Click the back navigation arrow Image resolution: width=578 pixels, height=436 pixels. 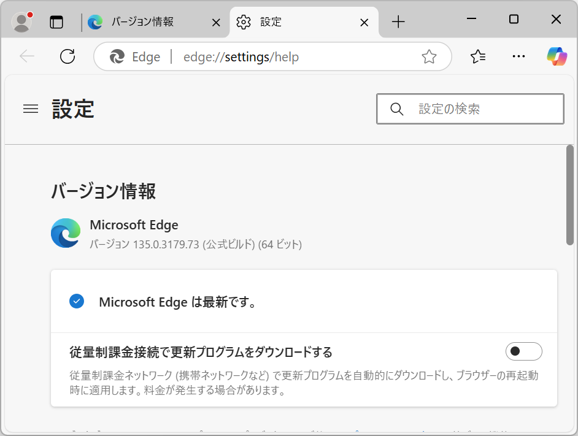click(26, 56)
